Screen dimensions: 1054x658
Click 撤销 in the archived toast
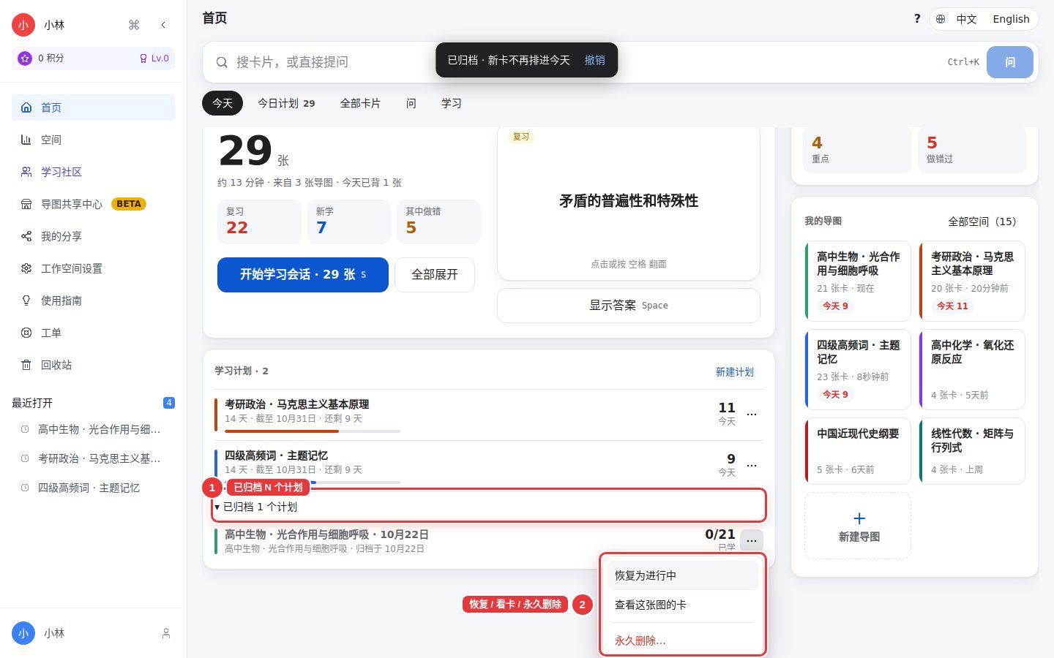[594, 60]
